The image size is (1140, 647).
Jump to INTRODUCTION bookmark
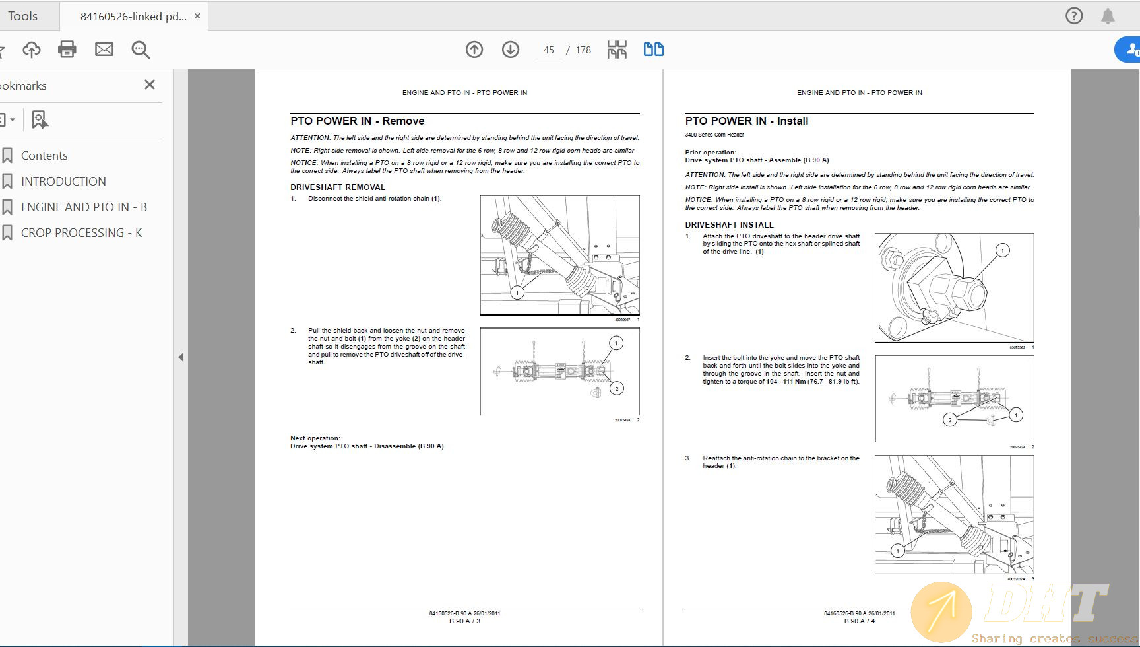pos(63,182)
